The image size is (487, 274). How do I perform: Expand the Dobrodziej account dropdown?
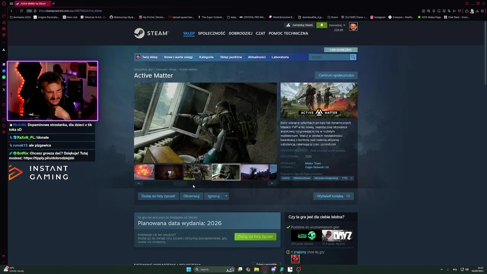tap(337, 25)
